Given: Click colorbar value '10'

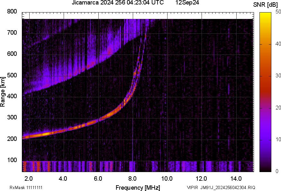Looking at the screenshot, I should 278,139.
